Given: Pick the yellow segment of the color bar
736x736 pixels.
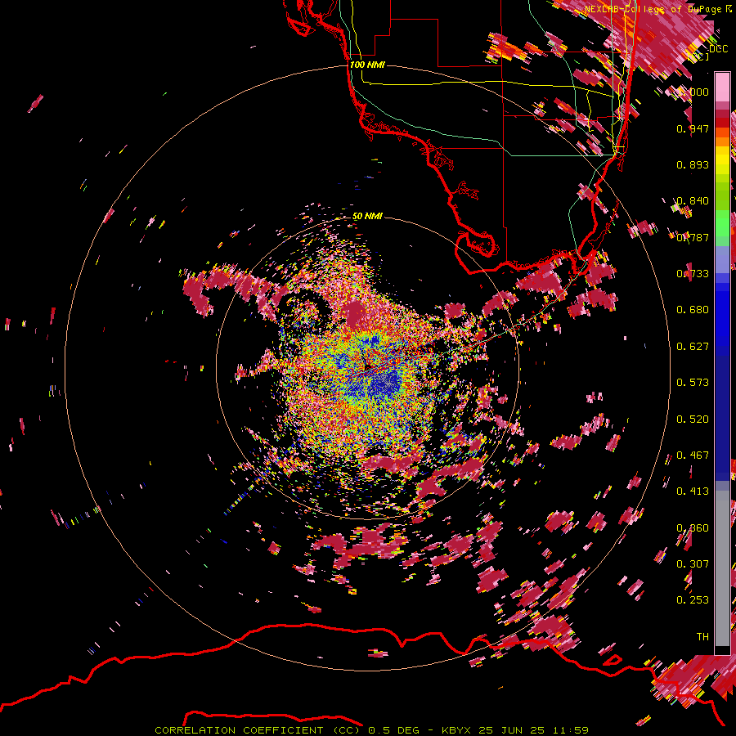Looking at the screenshot, I should pos(722,160).
